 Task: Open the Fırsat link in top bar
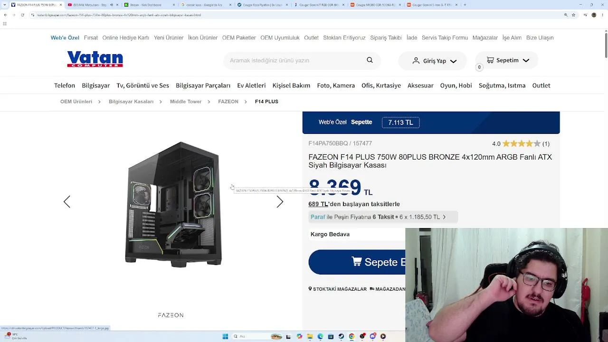tap(91, 38)
